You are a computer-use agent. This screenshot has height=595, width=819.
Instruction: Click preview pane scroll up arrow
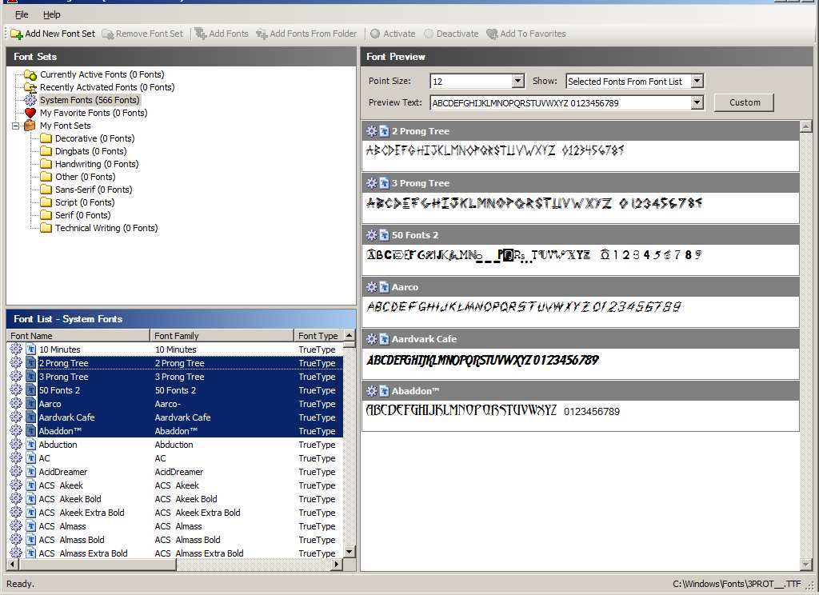[806, 126]
